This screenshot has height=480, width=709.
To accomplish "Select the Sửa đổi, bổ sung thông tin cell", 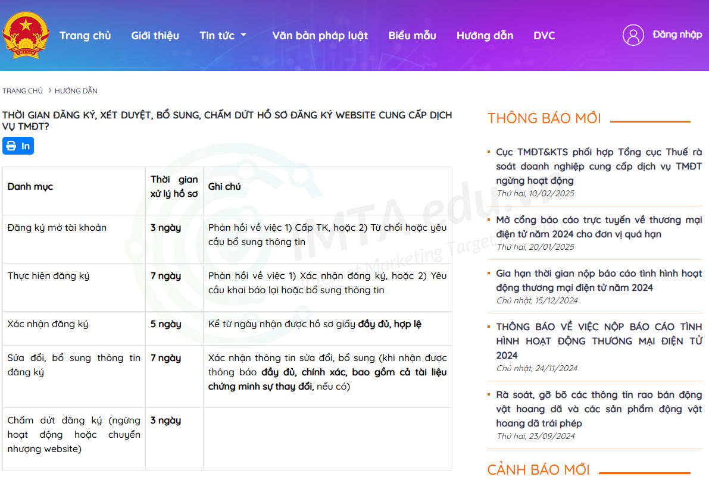I will (74, 377).
